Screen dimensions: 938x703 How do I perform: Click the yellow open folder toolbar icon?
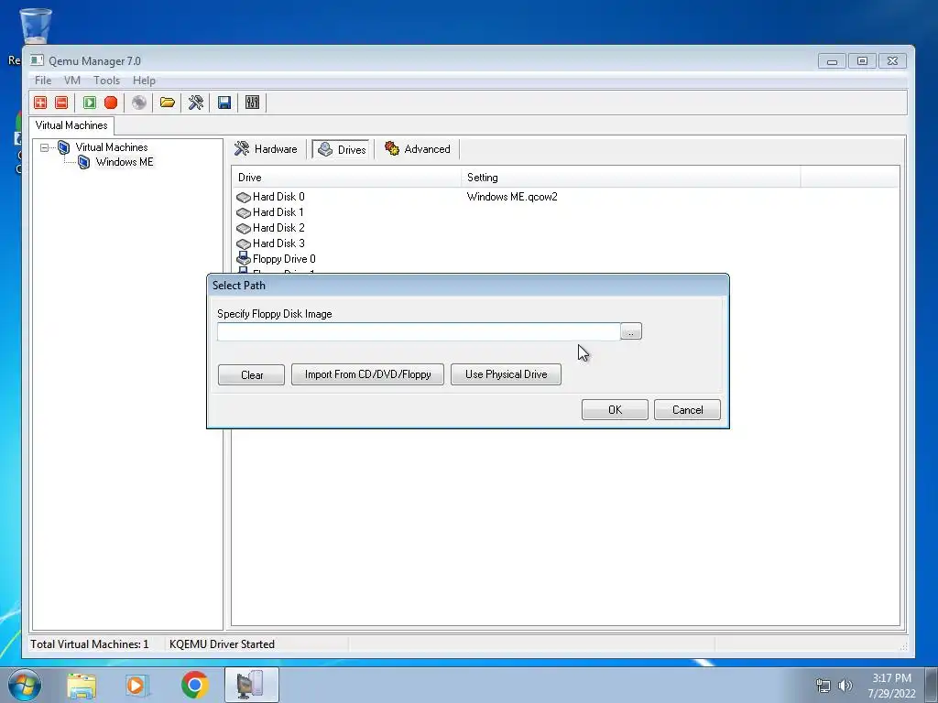(x=168, y=103)
